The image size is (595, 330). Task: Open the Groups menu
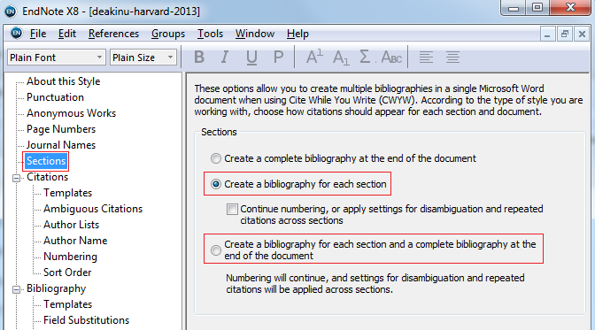point(168,34)
